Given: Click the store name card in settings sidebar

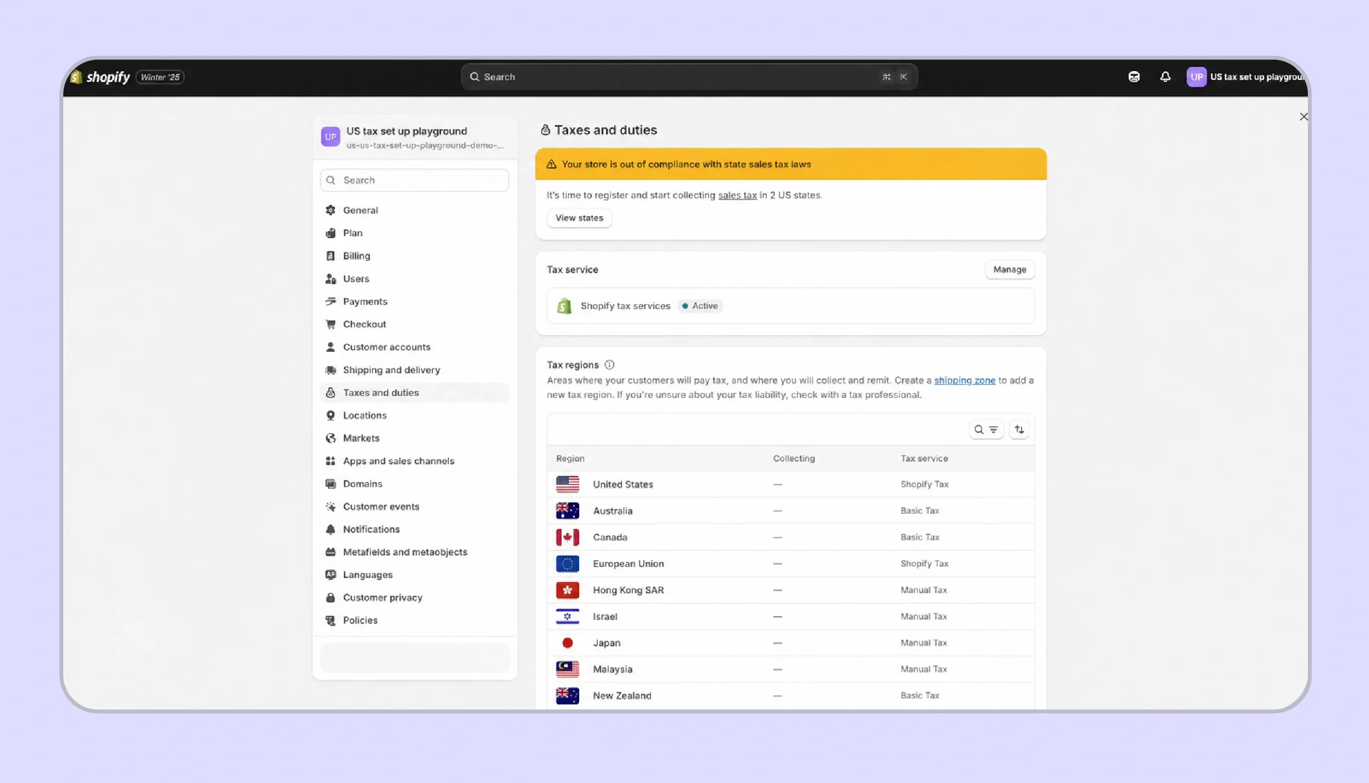Looking at the screenshot, I should pos(415,137).
